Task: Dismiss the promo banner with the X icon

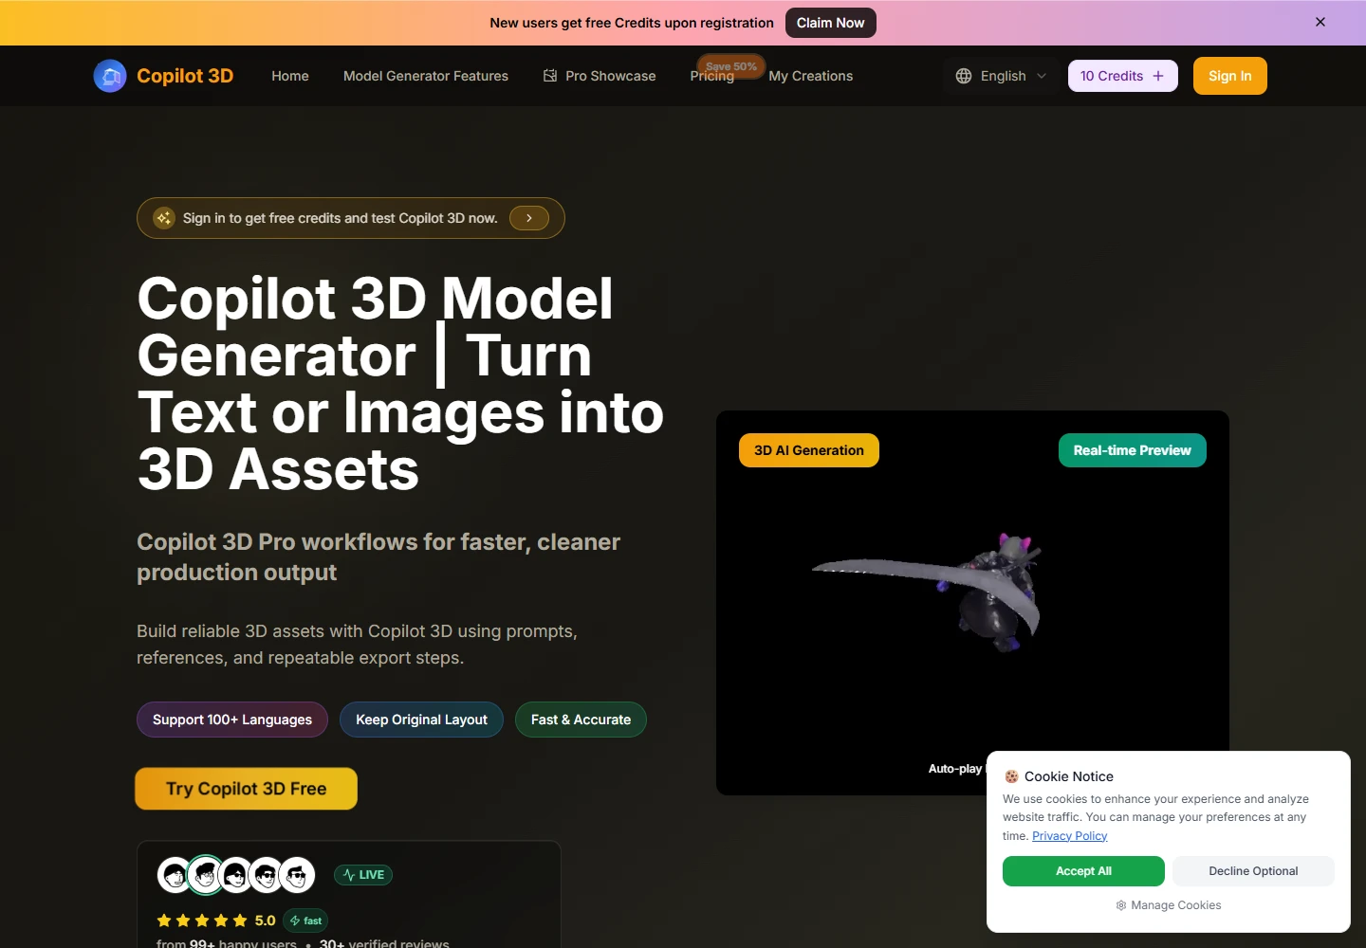Action: click(x=1320, y=22)
